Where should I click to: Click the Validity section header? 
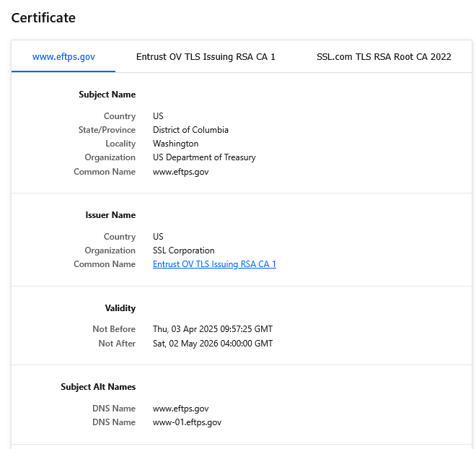(120, 308)
